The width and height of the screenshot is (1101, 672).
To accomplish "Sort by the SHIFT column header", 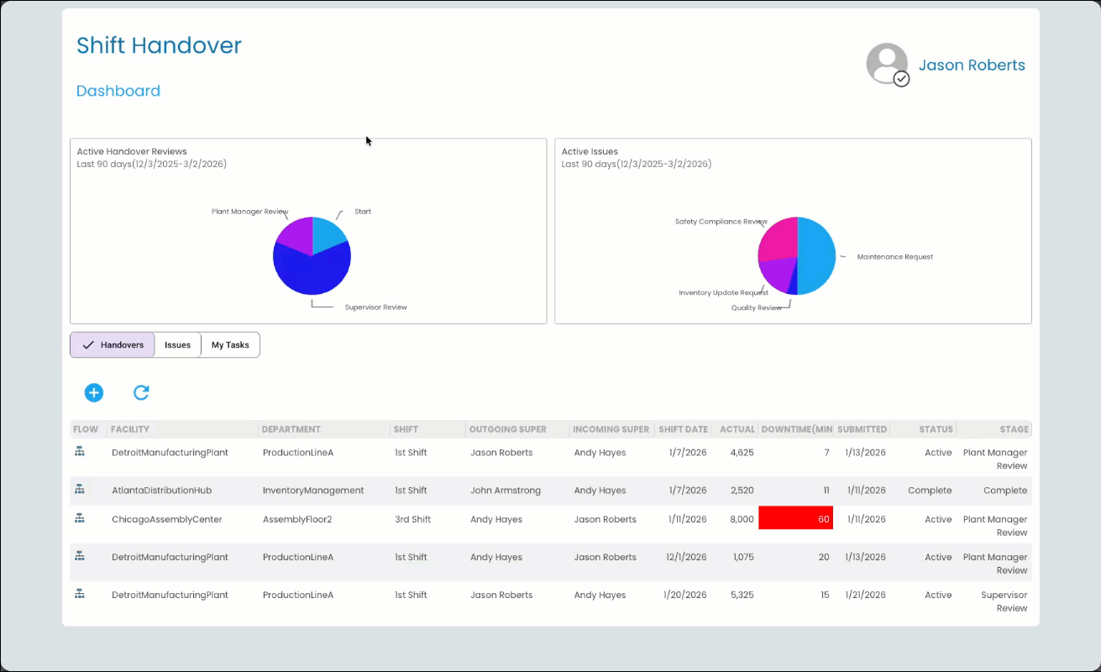I will 406,429.
